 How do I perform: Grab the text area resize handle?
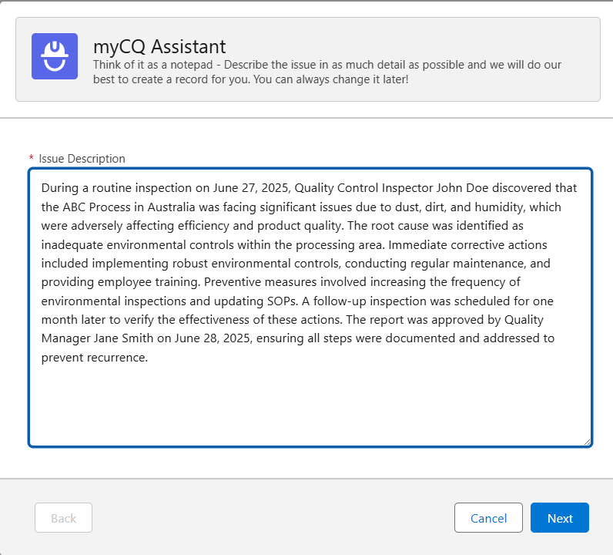(x=587, y=441)
